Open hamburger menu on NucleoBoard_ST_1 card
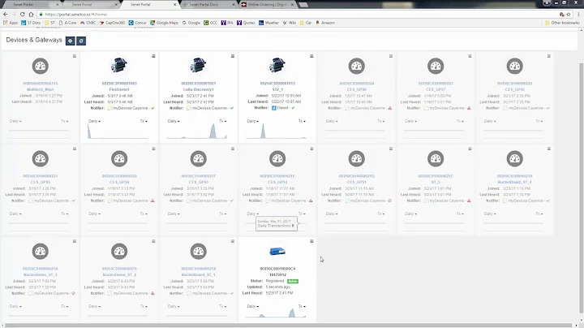The width and height of the screenshot is (584, 328). (x=233, y=241)
